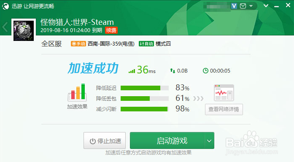Image resolution: width=294 pixels, height=162 pixels.
Task: Click the 98% disconnect reduction value
Action: pyautogui.click(x=183, y=108)
